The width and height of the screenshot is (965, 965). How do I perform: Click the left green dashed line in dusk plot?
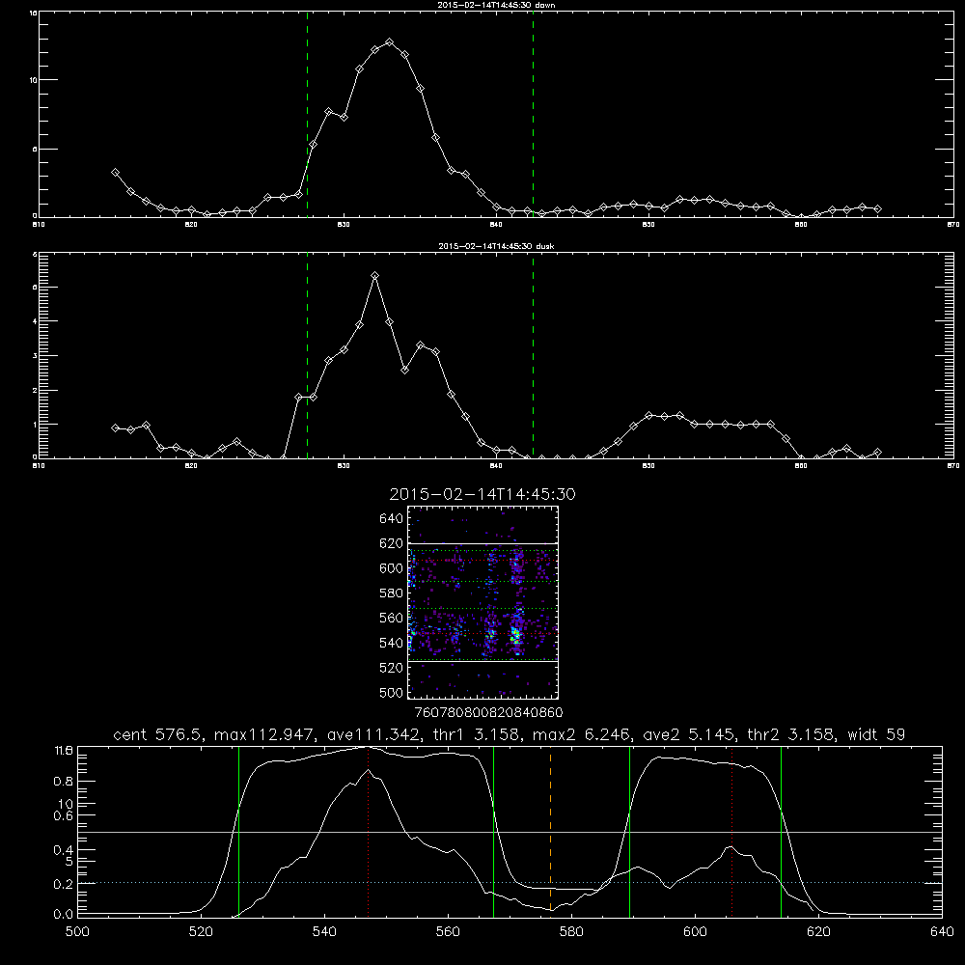click(307, 355)
